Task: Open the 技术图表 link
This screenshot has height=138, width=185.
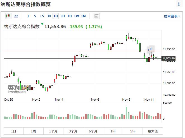Action: (x=172, y=16)
